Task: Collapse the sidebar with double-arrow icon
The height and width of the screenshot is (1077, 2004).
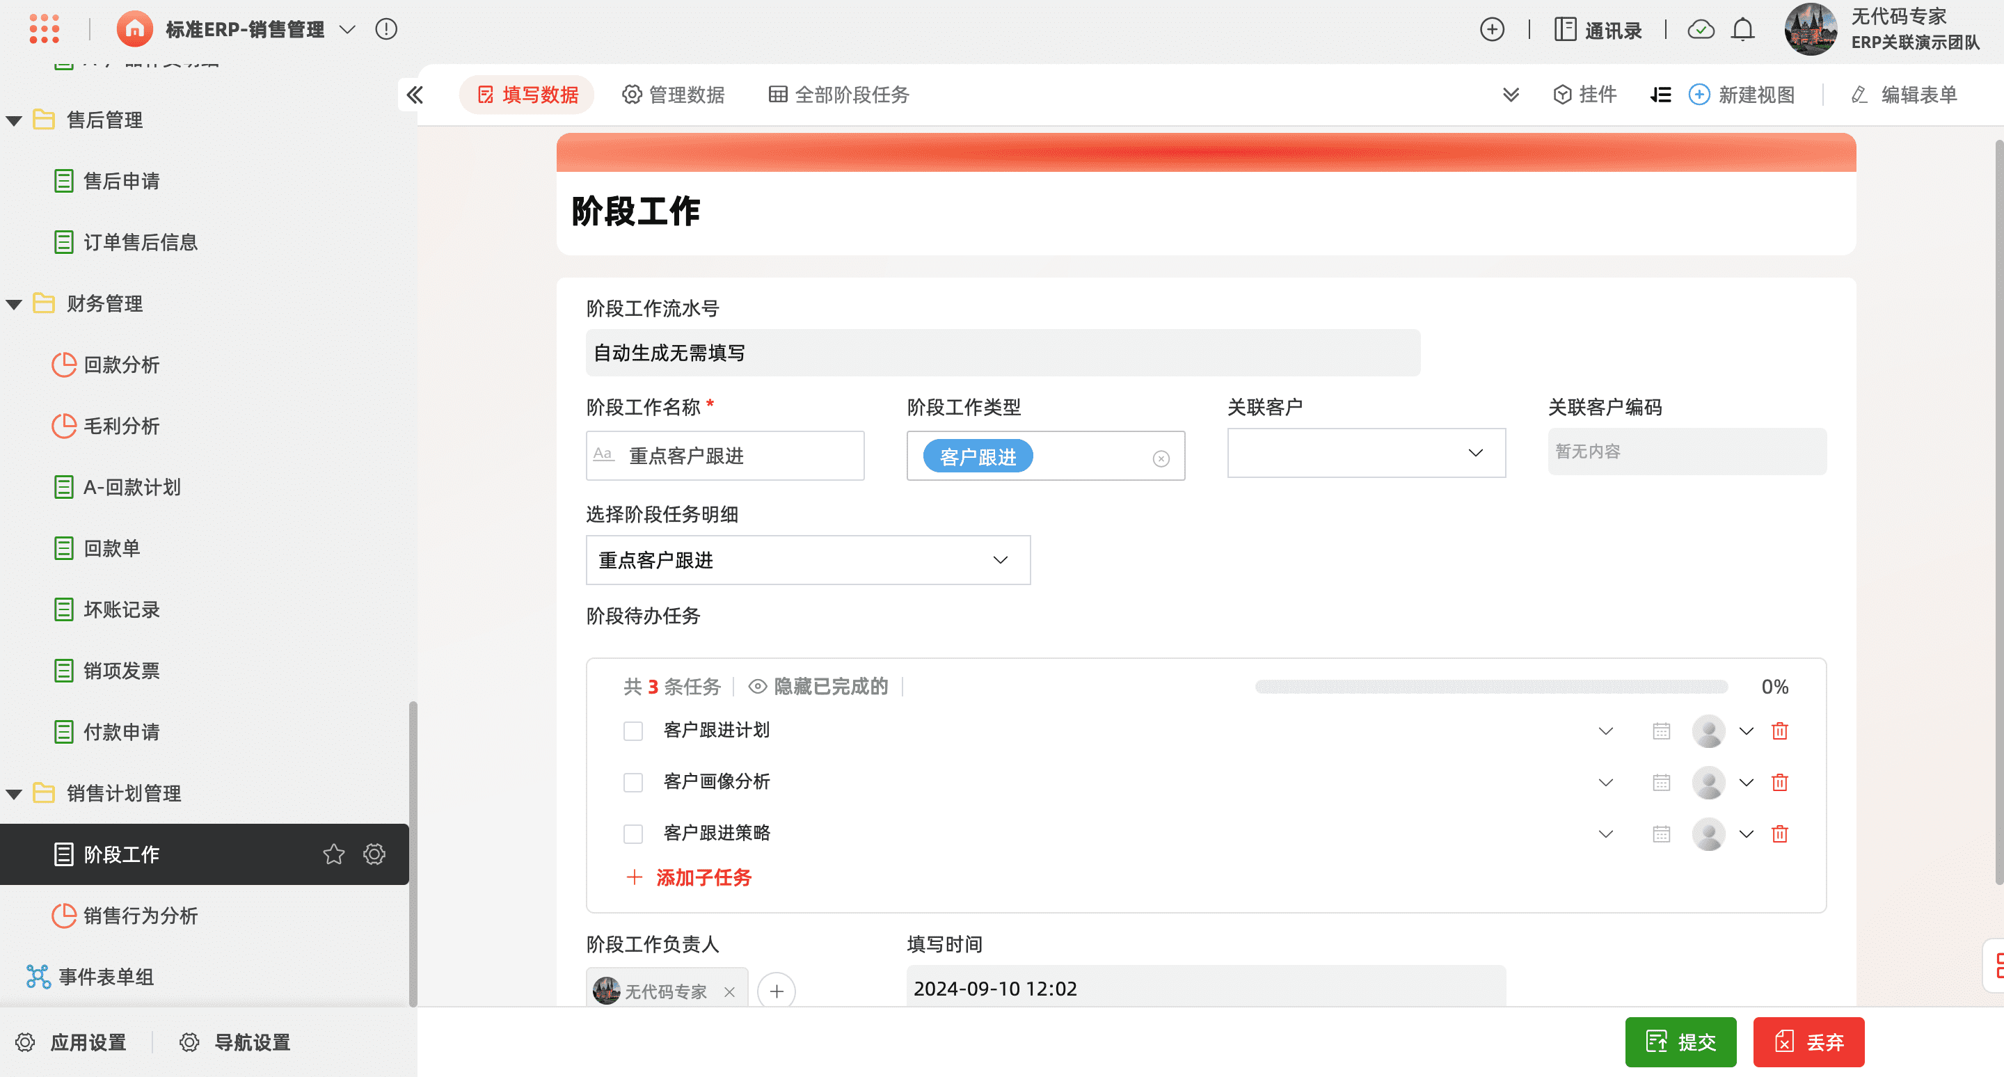Action: [x=415, y=95]
